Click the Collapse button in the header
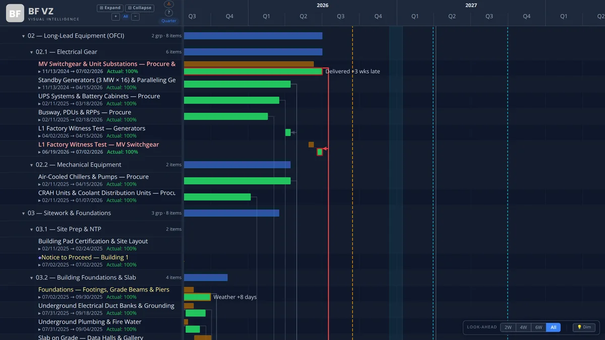The image size is (605, 340). coord(140,8)
